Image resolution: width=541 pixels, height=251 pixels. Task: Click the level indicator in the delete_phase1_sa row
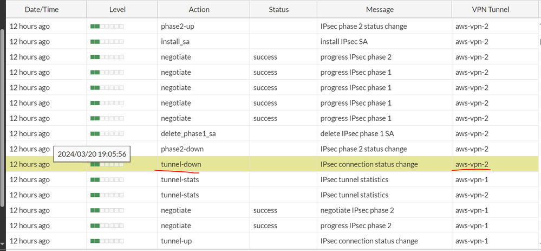107,133
